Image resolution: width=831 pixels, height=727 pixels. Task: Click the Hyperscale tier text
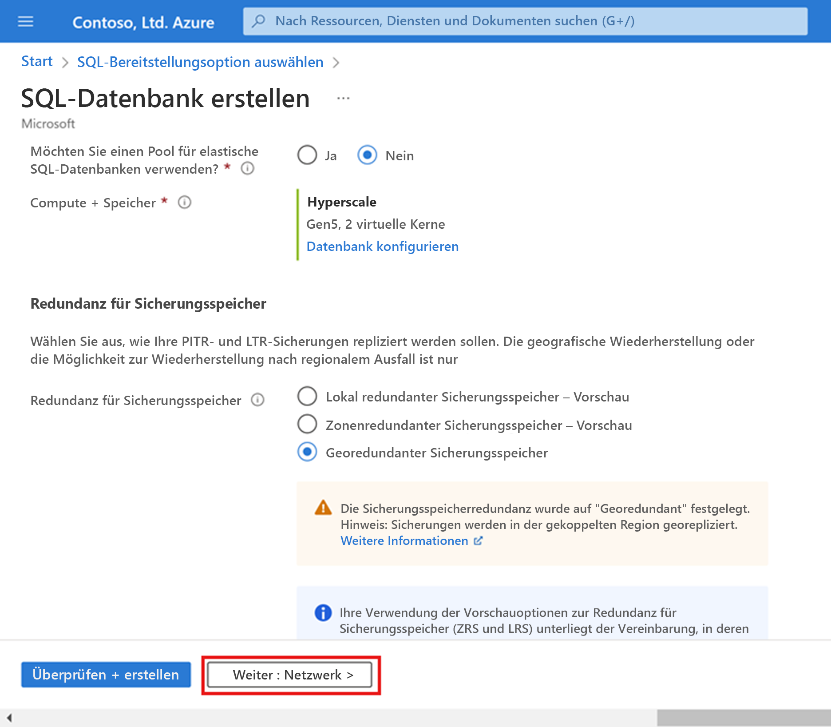pos(342,202)
